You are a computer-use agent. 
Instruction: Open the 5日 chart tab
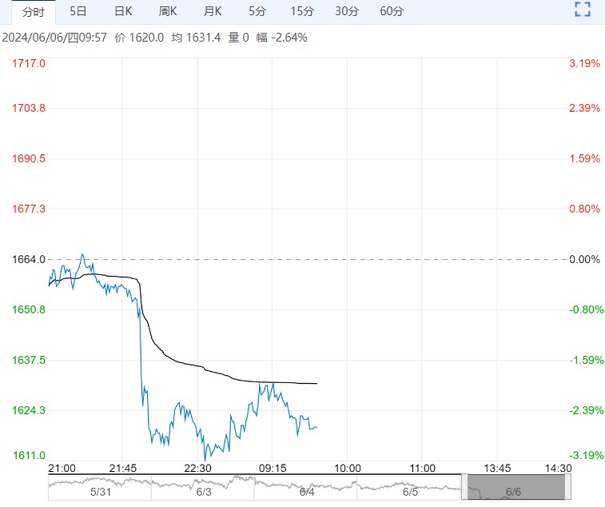(78, 11)
